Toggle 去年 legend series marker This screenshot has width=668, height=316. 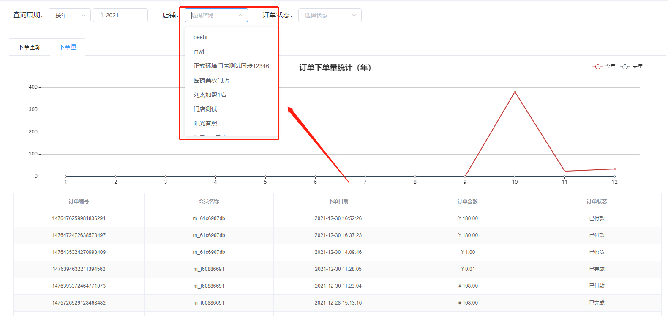[x=625, y=67]
